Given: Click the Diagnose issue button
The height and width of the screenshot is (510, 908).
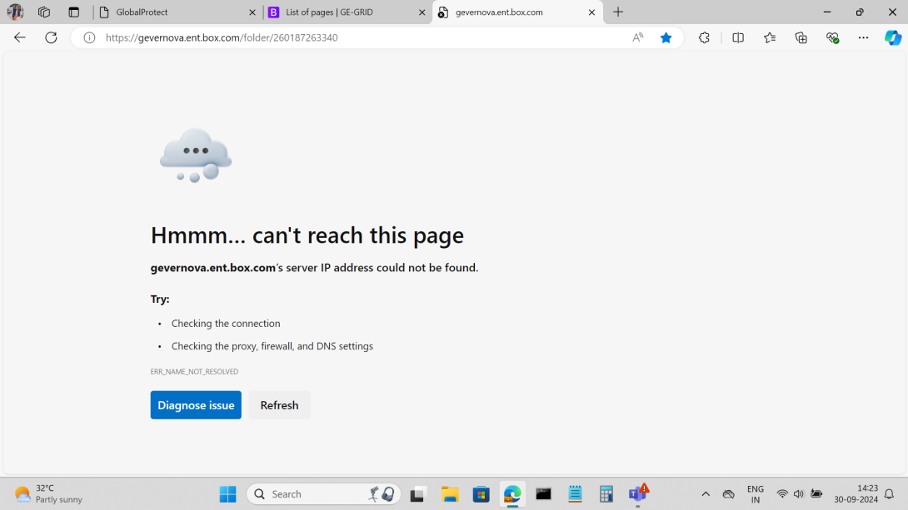Looking at the screenshot, I should [196, 405].
